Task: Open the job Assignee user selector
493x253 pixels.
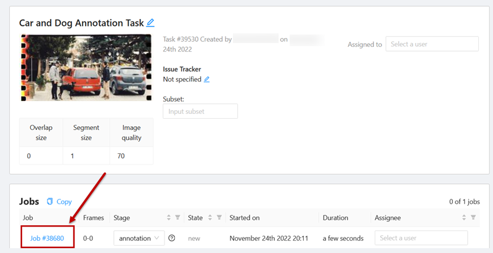Action: tap(421, 238)
